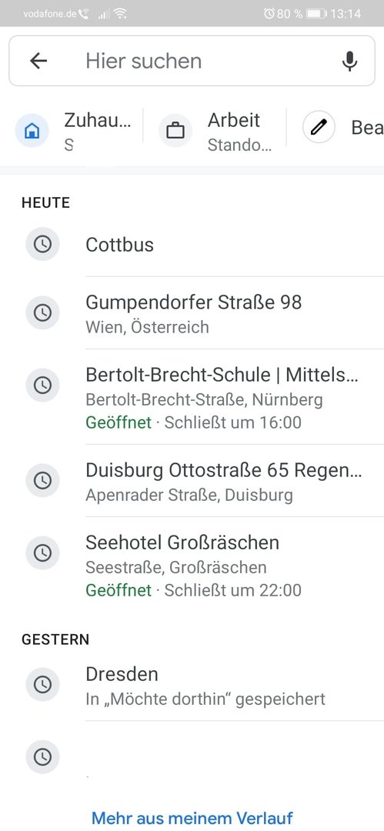Select the Arbeit shortcut label

pos(234,120)
